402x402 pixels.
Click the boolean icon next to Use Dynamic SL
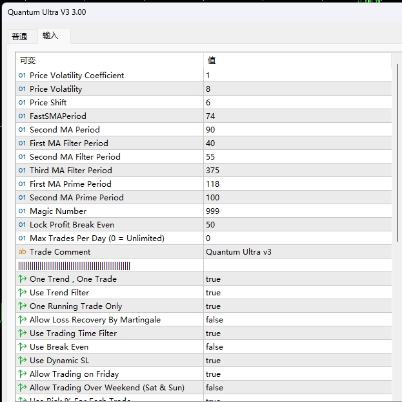pyautogui.click(x=23, y=361)
